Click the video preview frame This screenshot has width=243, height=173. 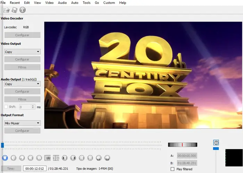pos(143,75)
